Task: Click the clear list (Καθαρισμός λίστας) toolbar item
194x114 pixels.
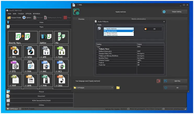Action: 53,18
